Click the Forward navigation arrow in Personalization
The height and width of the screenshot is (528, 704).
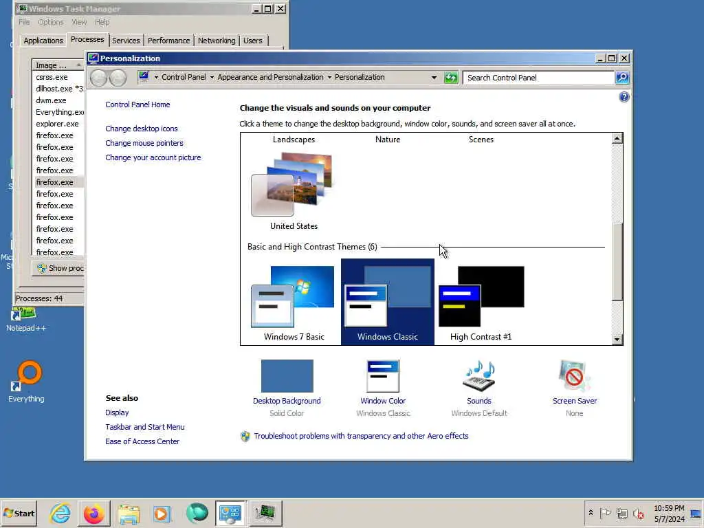pos(118,78)
